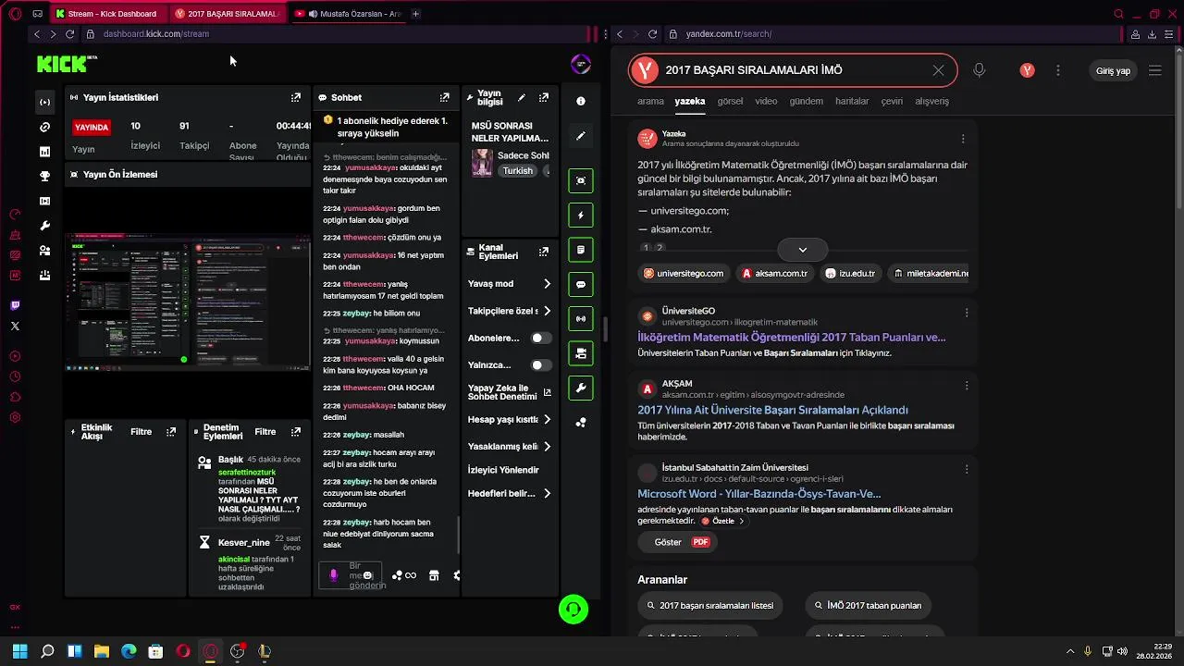
Task: Click the pencil edit icon in right widget bar
Action: (581, 135)
